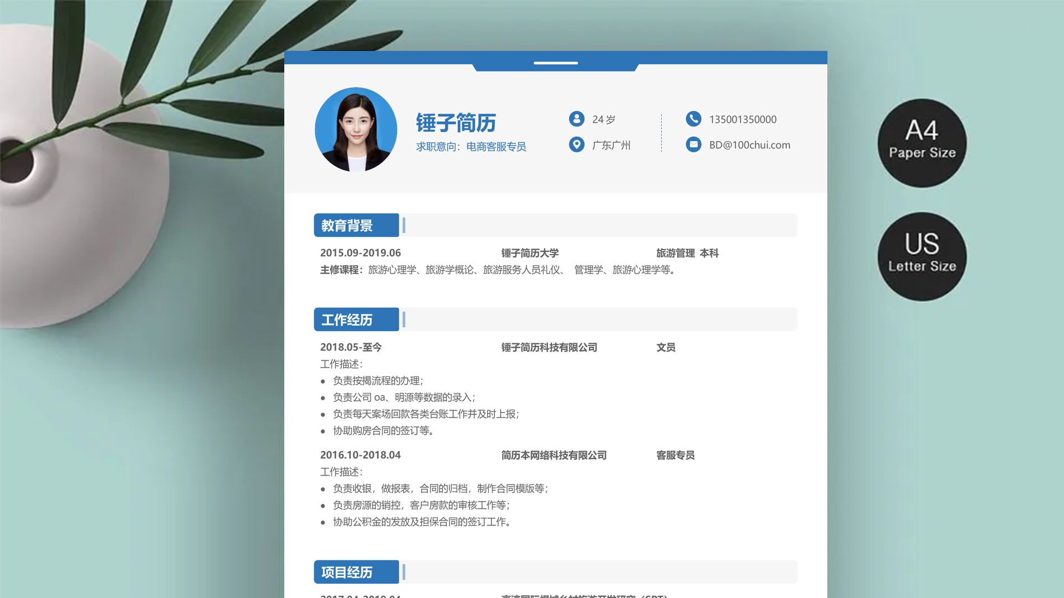Click the age text 24岁
Viewport: 1064px width, 598px height.
point(603,120)
